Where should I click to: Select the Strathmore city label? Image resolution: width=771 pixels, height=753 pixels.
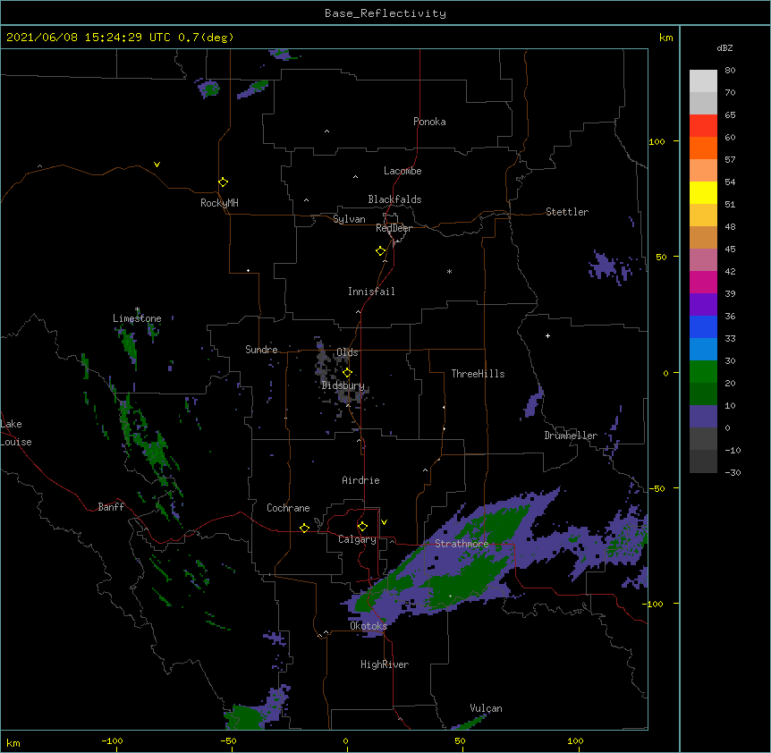click(462, 544)
